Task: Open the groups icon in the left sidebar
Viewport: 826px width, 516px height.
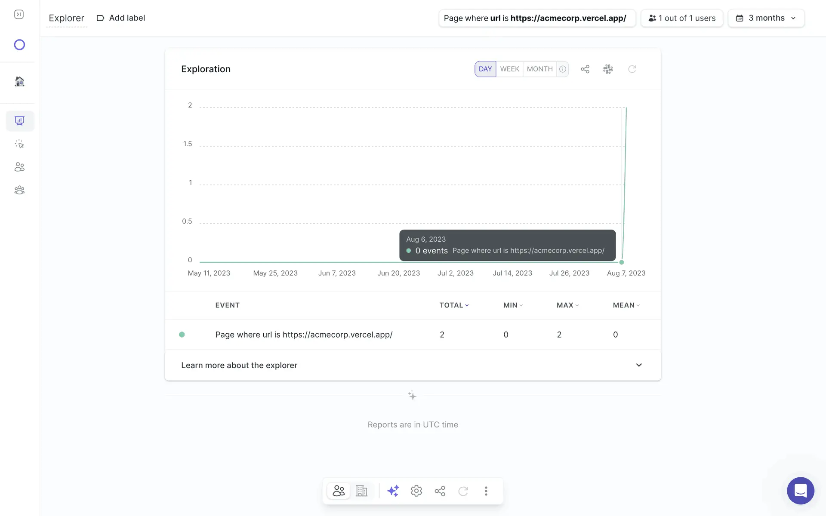Action: [x=19, y=190]
